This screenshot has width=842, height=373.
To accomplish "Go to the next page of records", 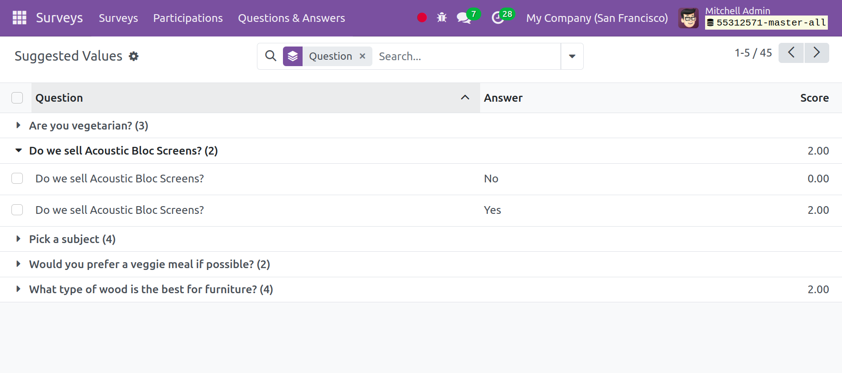I will point(816,53).
